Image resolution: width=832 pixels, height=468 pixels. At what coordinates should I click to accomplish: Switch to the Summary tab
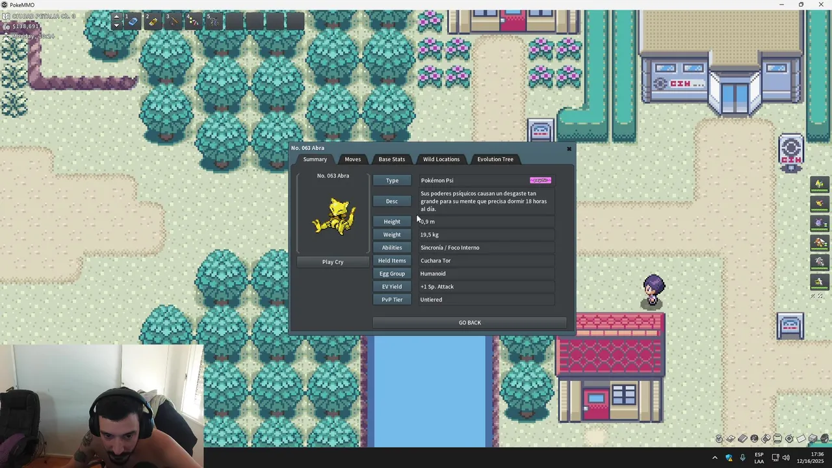coord(315,159)
